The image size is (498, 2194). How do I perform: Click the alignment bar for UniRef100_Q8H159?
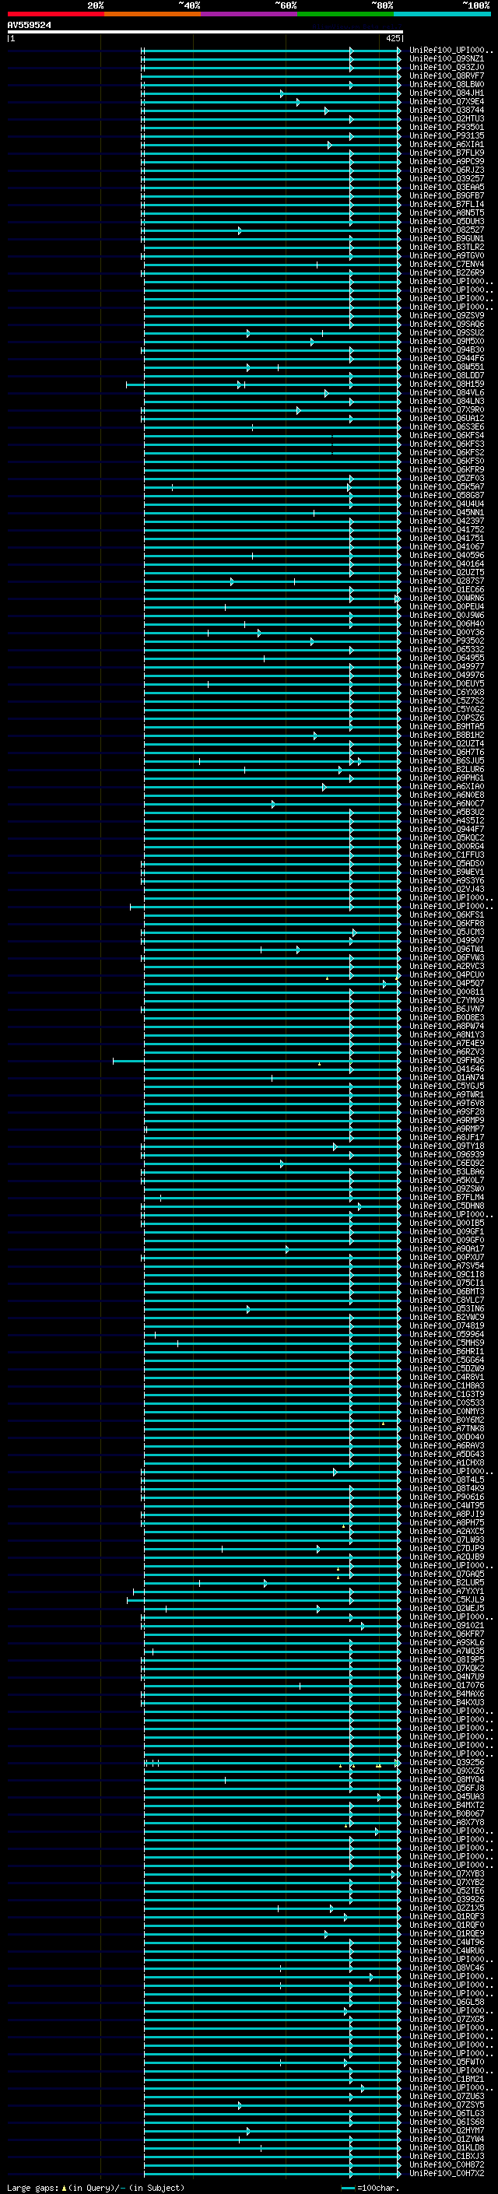[x=263, y=384]
